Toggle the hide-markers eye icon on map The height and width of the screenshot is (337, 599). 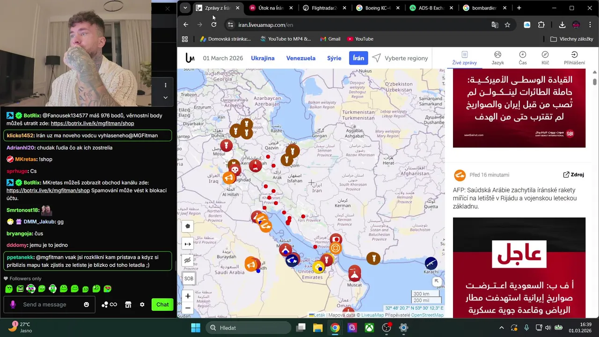(x=188, y=261)
